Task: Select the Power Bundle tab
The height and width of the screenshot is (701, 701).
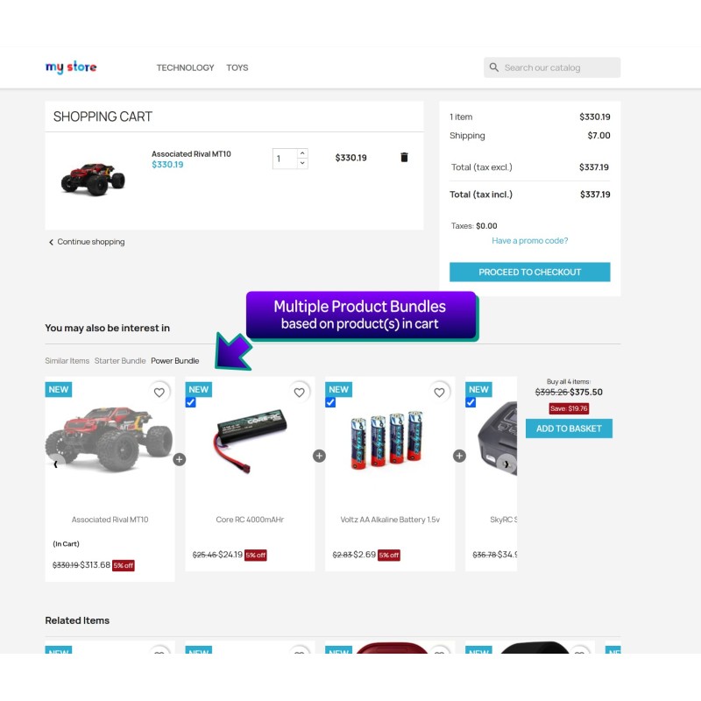Action: [174, 361]
